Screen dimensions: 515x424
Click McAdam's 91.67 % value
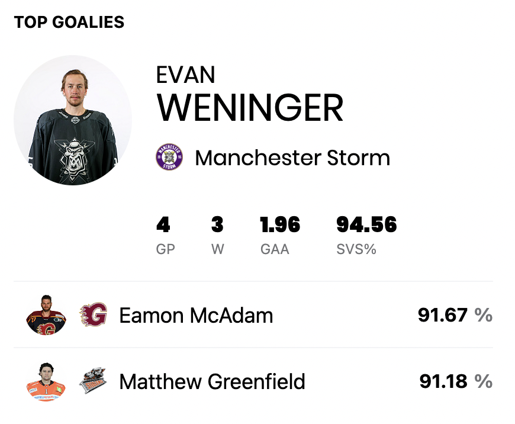pos(455,315)
